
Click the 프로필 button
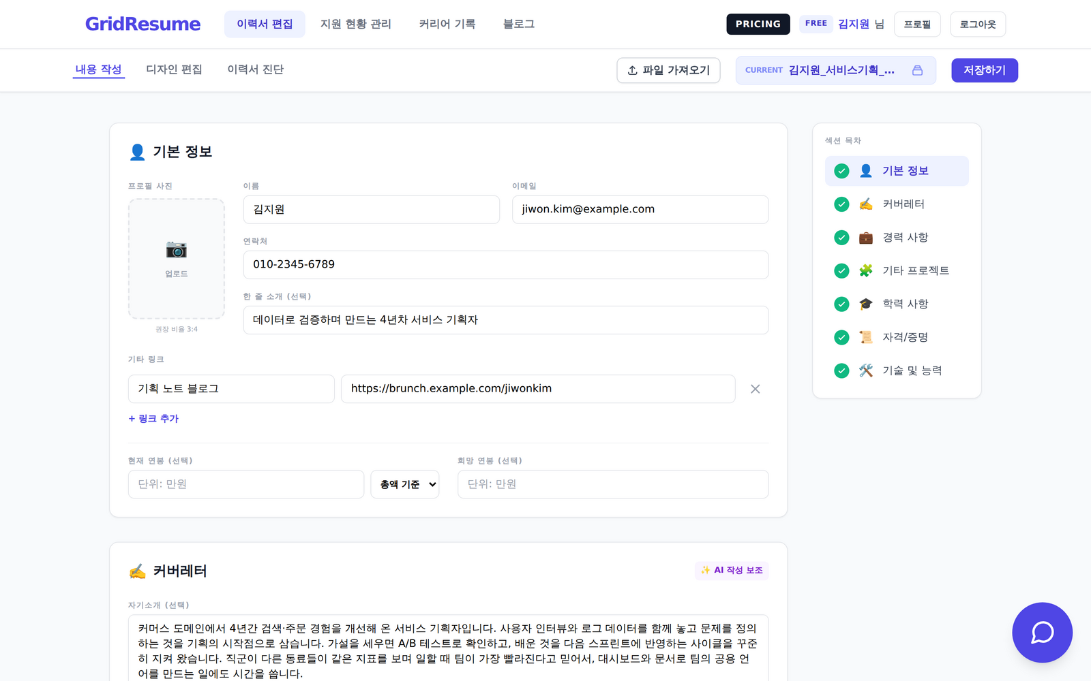coord(917,24)
